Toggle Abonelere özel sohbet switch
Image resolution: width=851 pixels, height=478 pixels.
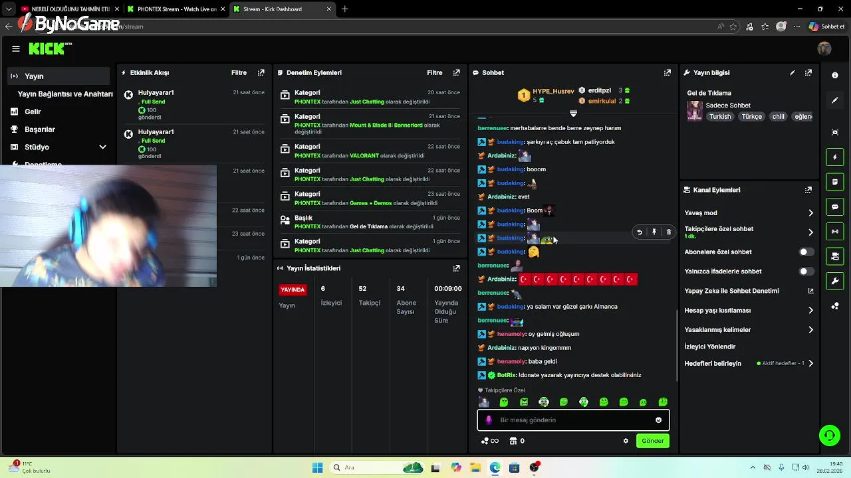click(805, 252)
